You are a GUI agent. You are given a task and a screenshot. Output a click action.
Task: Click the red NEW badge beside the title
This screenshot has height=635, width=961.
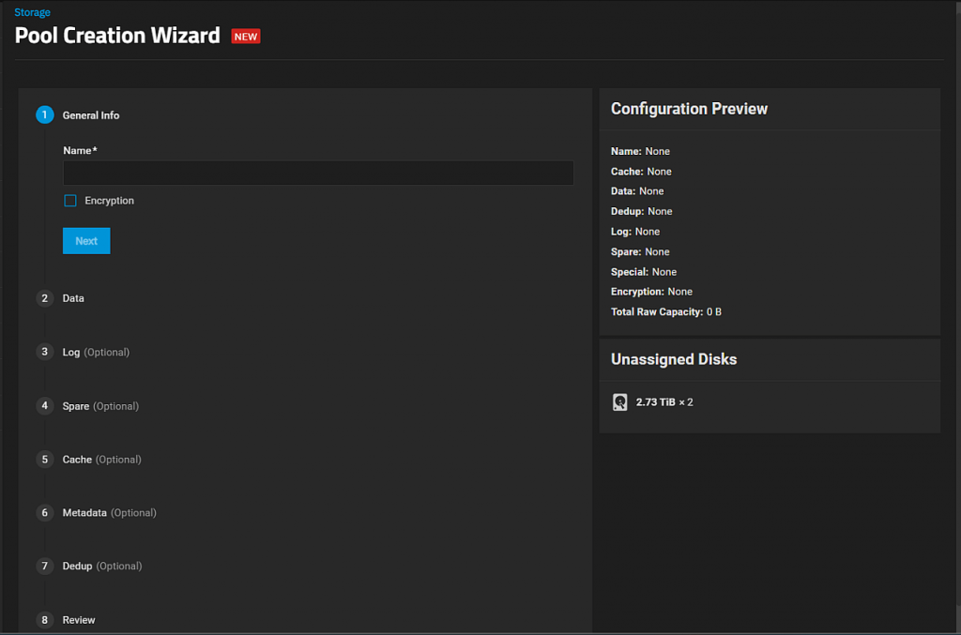[246, 37]
